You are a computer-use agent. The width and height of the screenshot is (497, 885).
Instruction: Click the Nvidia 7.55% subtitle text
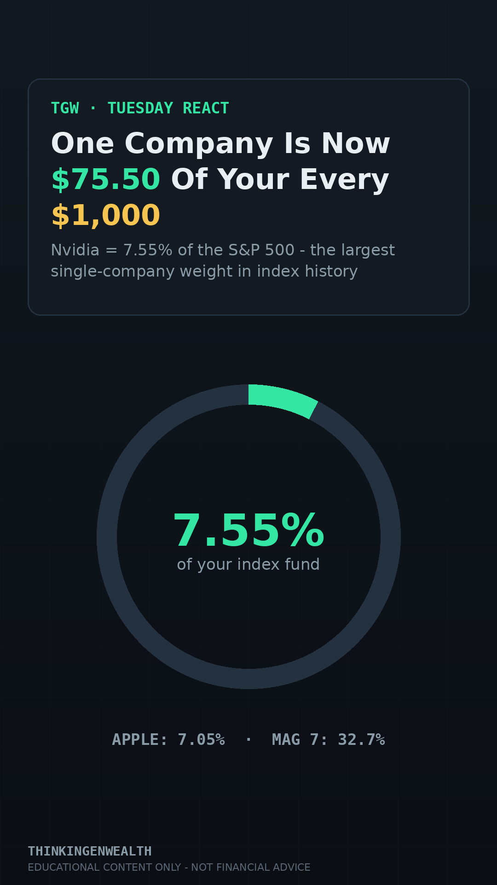[x=223, y=260]
